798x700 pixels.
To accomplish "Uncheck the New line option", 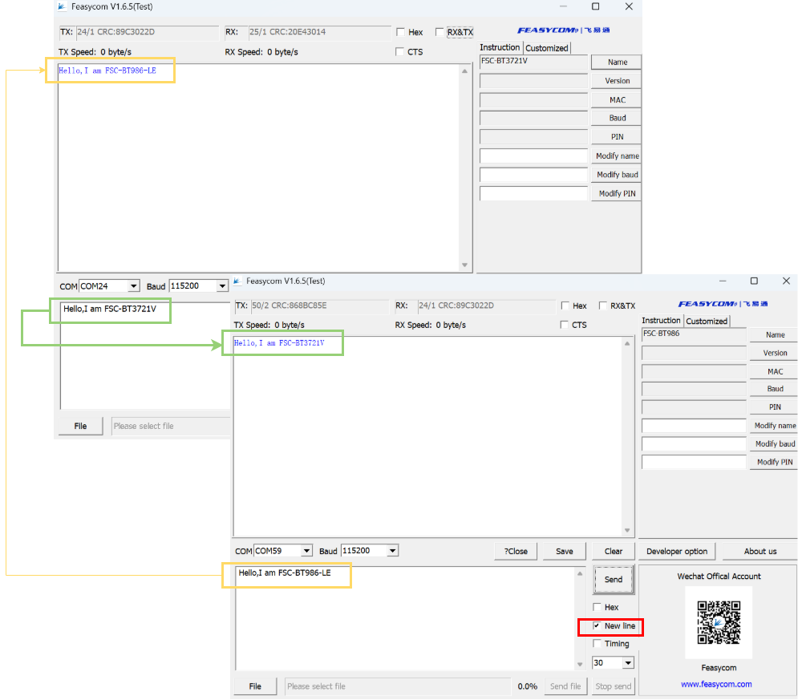I will 597,625.
